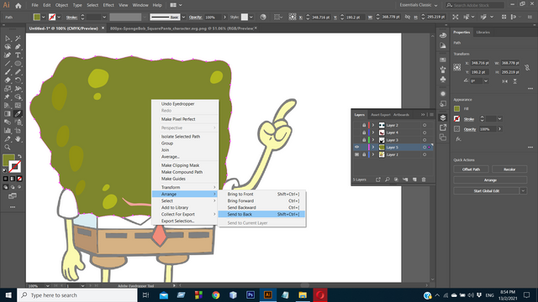The image size is (538, 302).
Task: Open Essentials Classic workspace dropdown
Action: point(419,5)
